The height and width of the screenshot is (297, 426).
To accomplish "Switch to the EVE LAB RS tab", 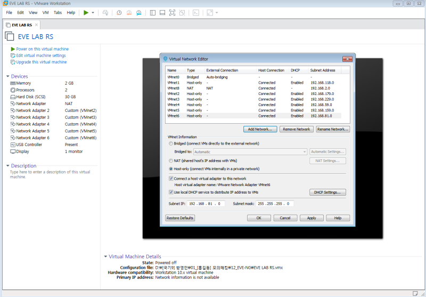I will click(21, 25).
